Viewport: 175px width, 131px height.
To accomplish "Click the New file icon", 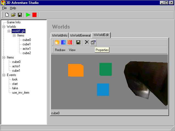I will tap(7, 15).
